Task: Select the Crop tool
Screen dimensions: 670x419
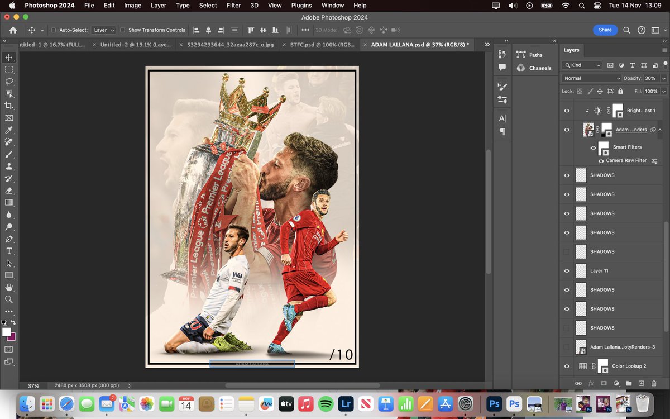Action: (9, 106)
